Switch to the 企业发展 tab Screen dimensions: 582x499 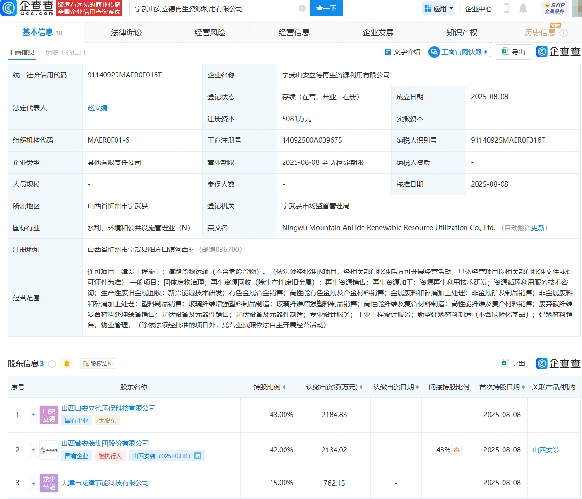point(378,32)
